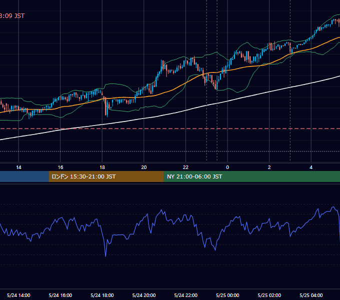The height and width of the screenshot is (300, 340).
Task: Click the NY 21:00-06:00 JST session bar
Action: [x=251, y=176]
